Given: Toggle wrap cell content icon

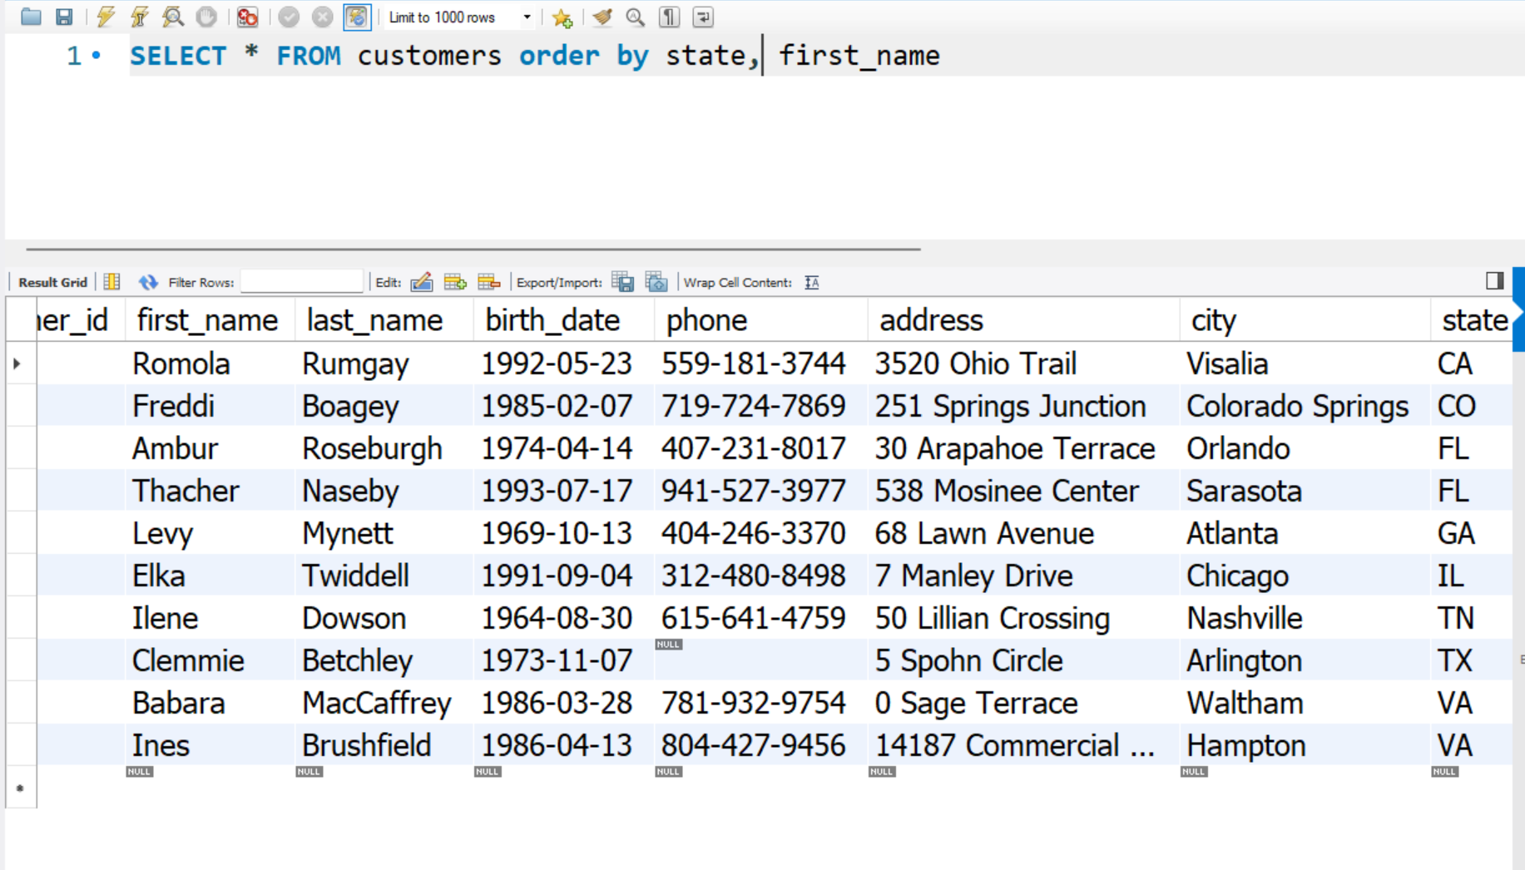Looking at the screenshot, I should 812,283.
